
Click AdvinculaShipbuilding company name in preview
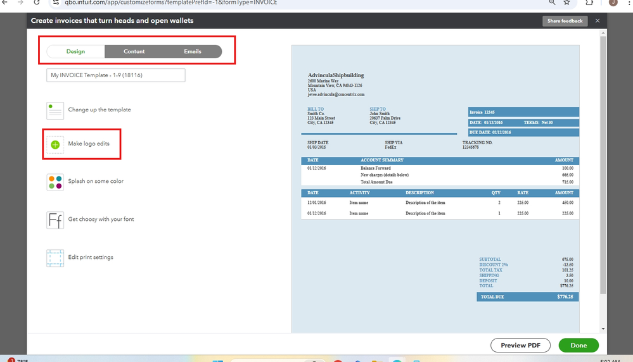coord(336,75)
